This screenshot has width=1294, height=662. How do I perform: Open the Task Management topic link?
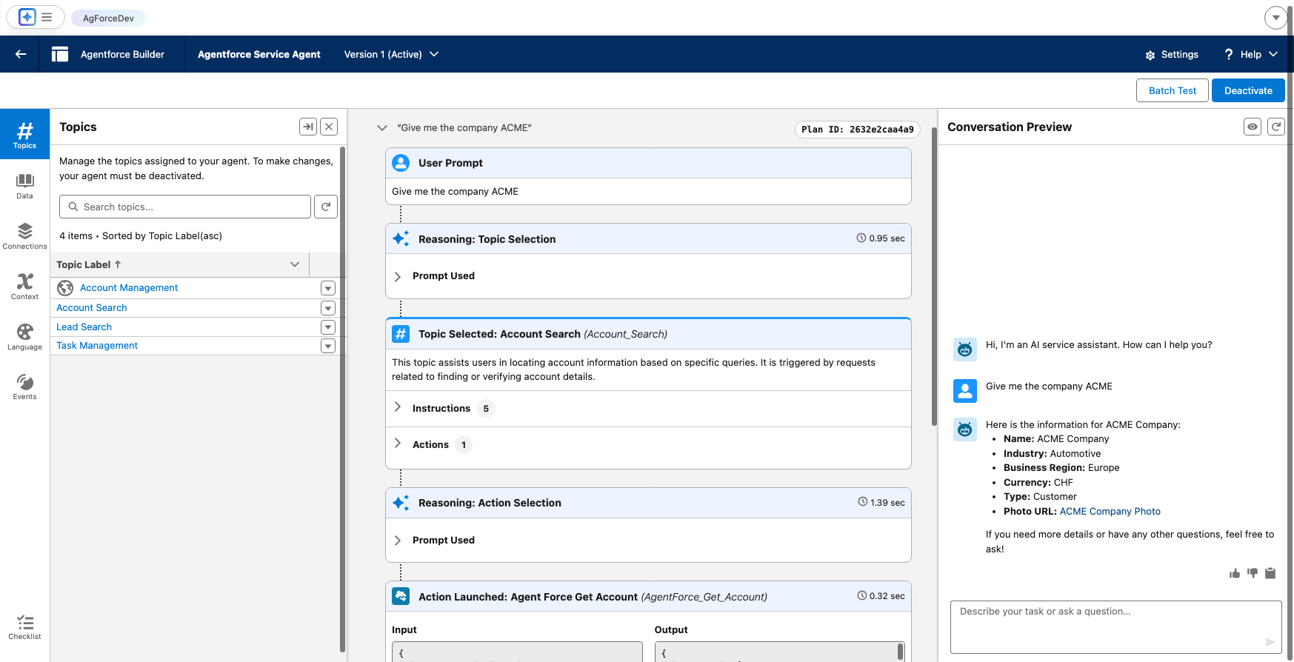tap(97, 346)
